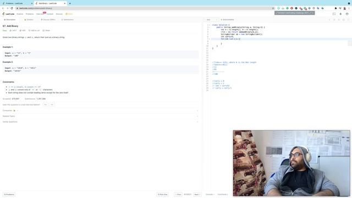
Task: Click the thumbs-up like icon under the title
Action: [10, 31]
